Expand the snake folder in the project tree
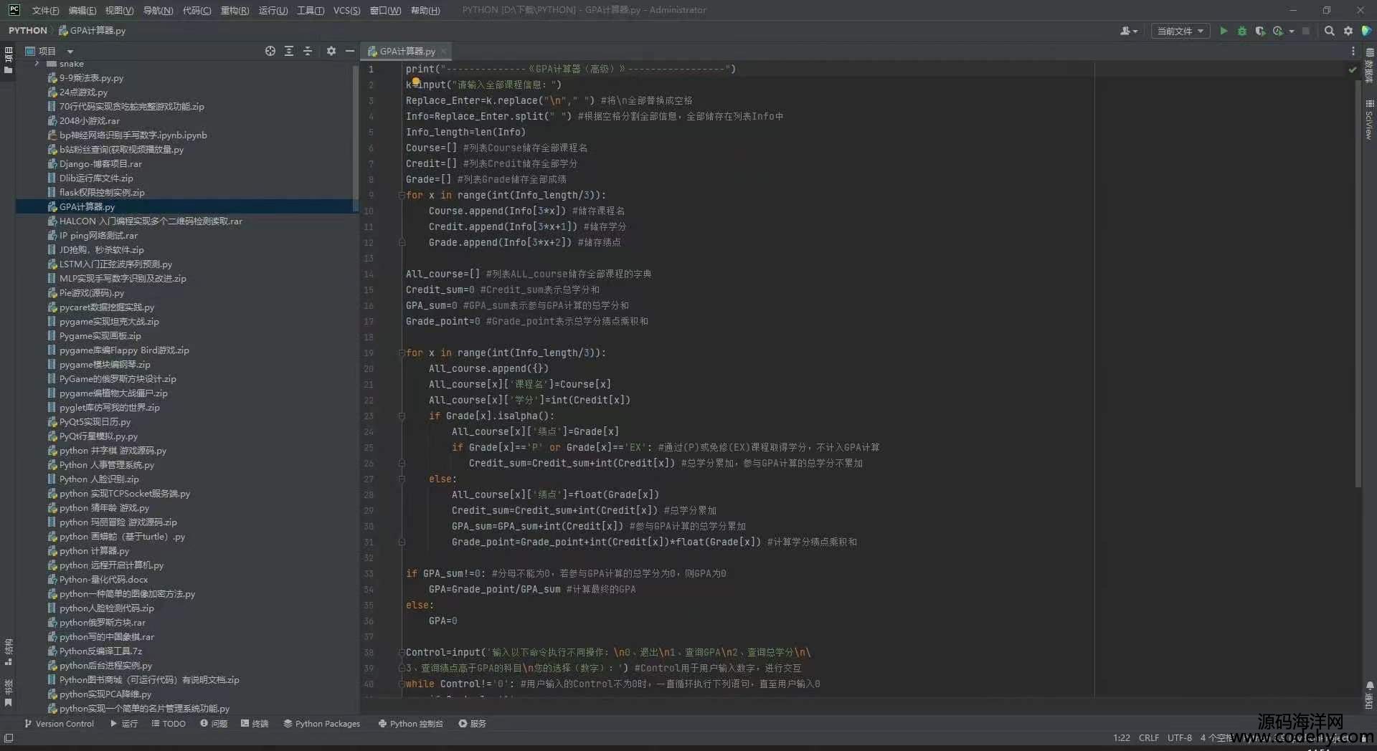The width and height of the screenshot is (1377, 751). [37, 64]
